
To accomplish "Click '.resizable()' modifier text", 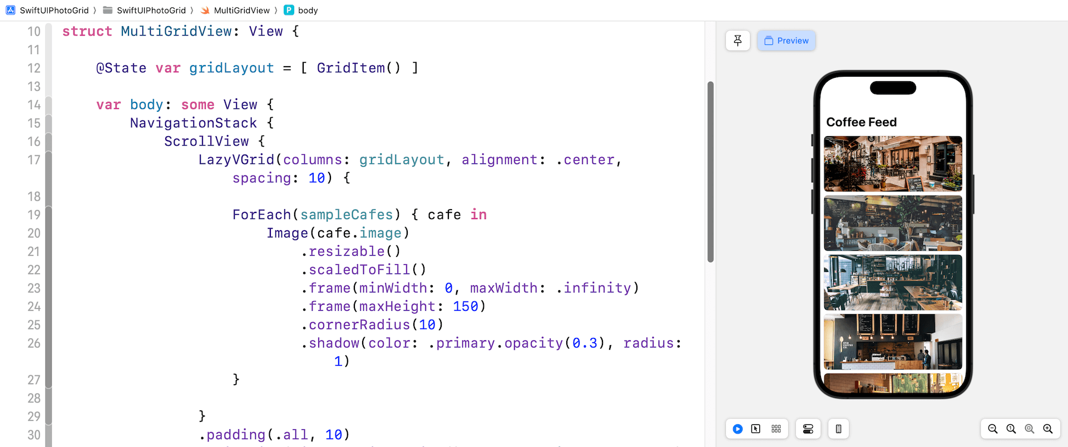I will click(x=351, y=251).
